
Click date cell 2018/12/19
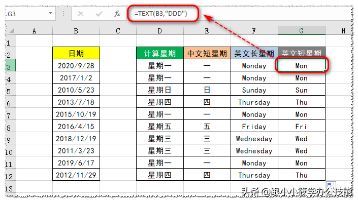point(76,138)
